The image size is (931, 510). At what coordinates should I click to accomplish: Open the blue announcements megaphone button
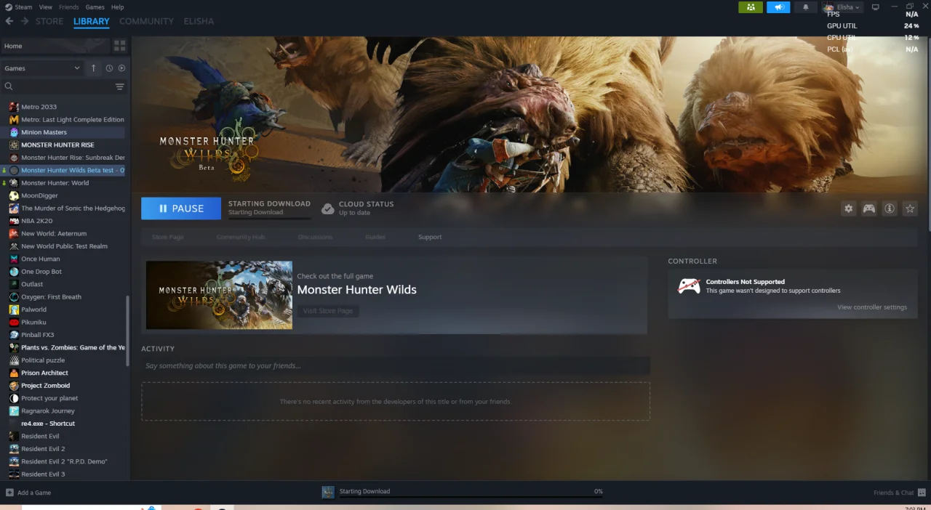[x=778, y=7]
